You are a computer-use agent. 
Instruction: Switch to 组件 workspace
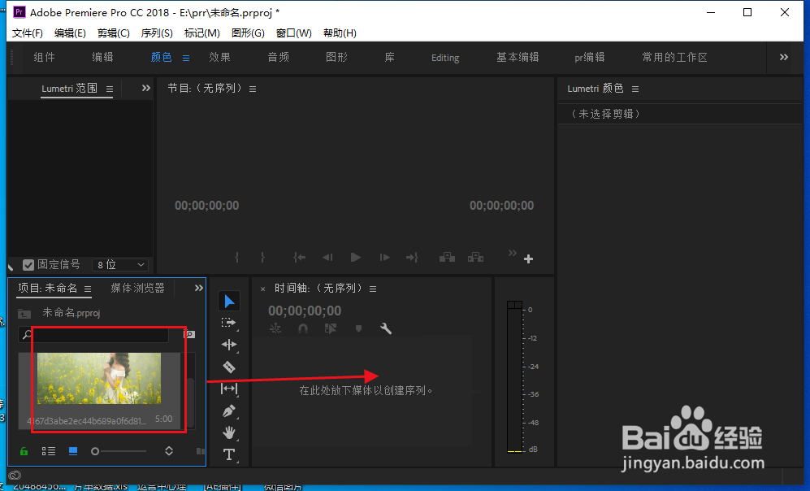pyautogui.click(x=44, y=58)
